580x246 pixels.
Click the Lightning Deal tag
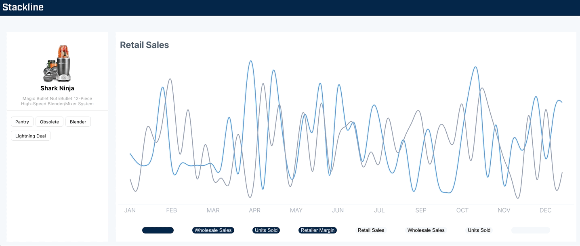31,136
